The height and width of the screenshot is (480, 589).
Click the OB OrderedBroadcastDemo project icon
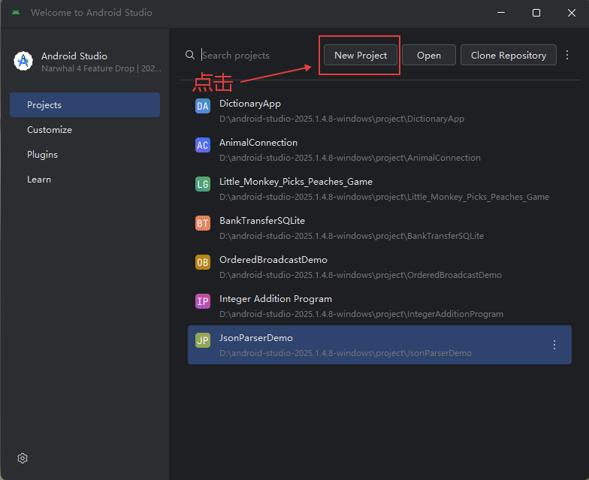point(203,262)
